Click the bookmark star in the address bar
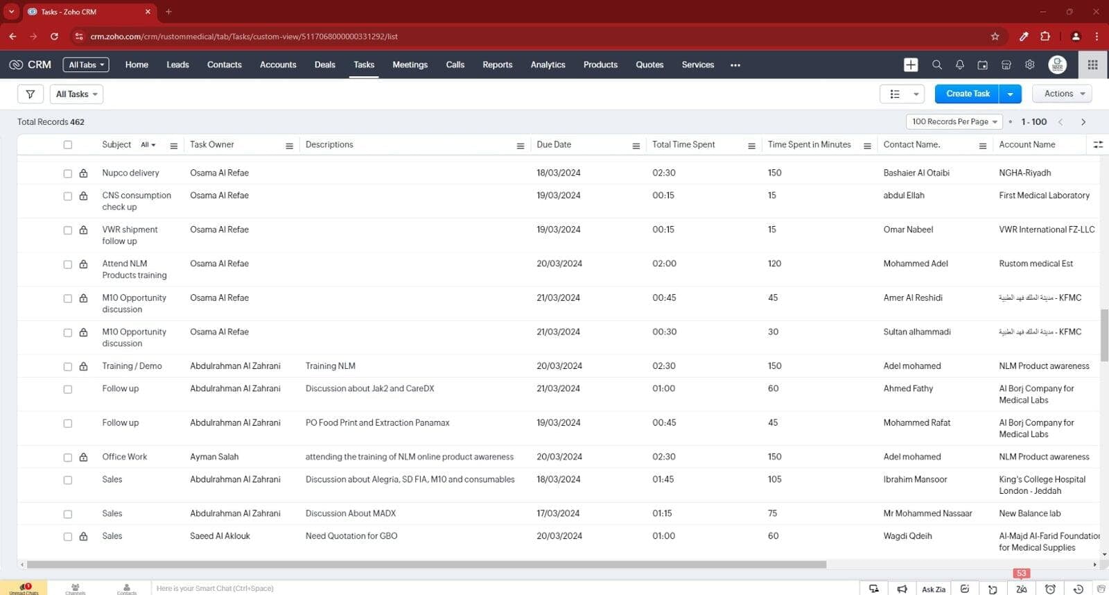Image resolution: width=1109 pixels, height=595 pixels. (995, 36)
